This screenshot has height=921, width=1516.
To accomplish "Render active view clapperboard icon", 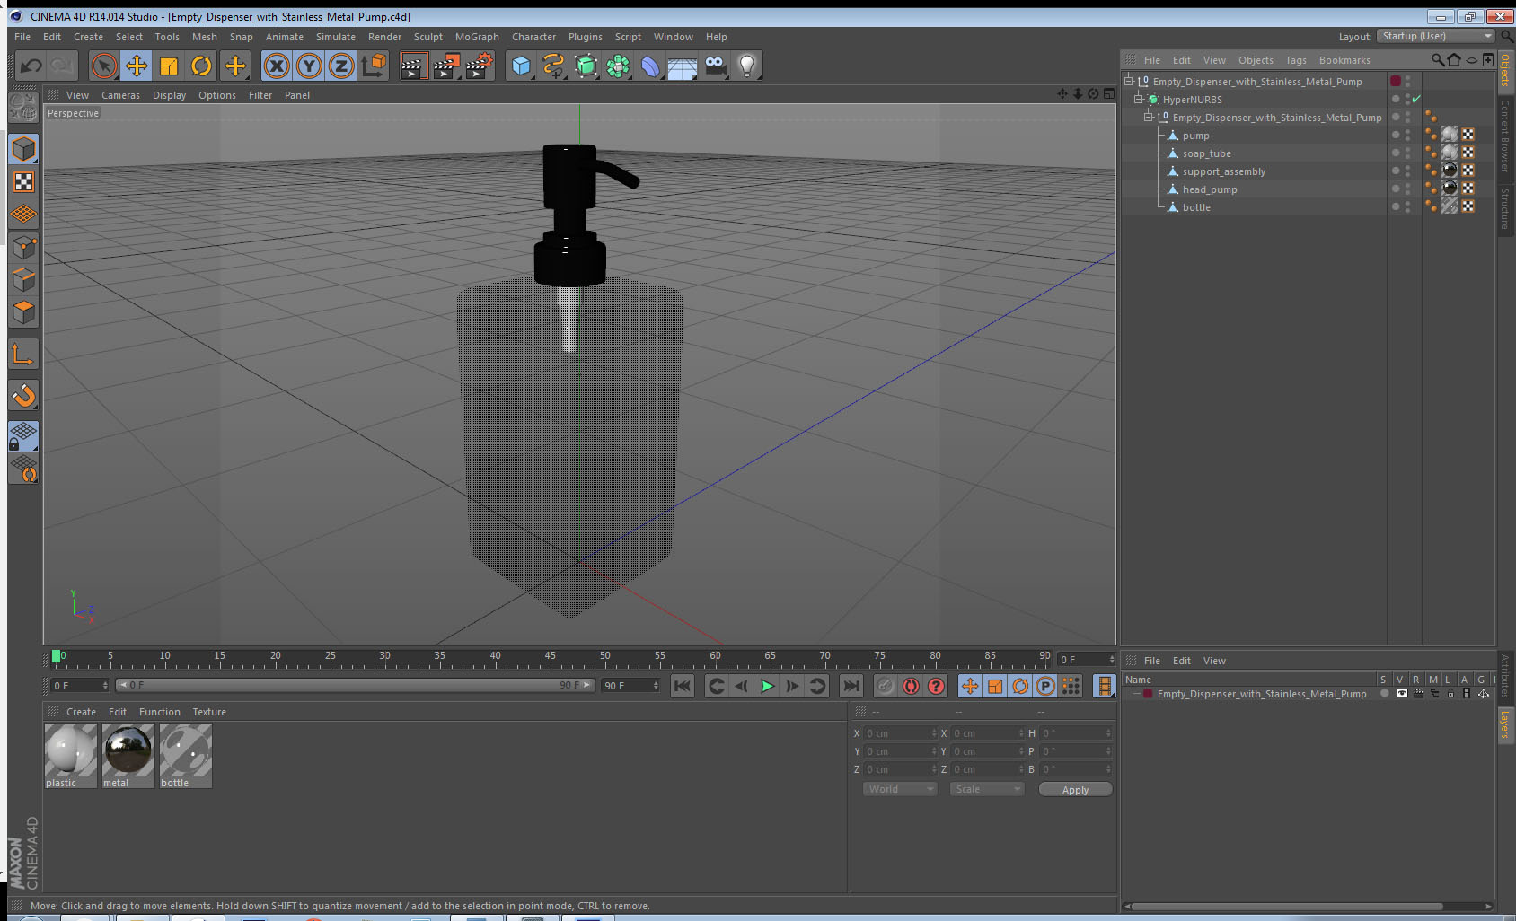I will pyautogui.click(x=413, y=66).
